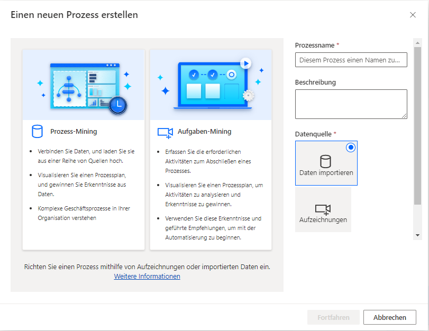Click the vertical scrollbar thumb
This screenshot has height=331, width=429.
pyautogui.click(x=417, y=127)
